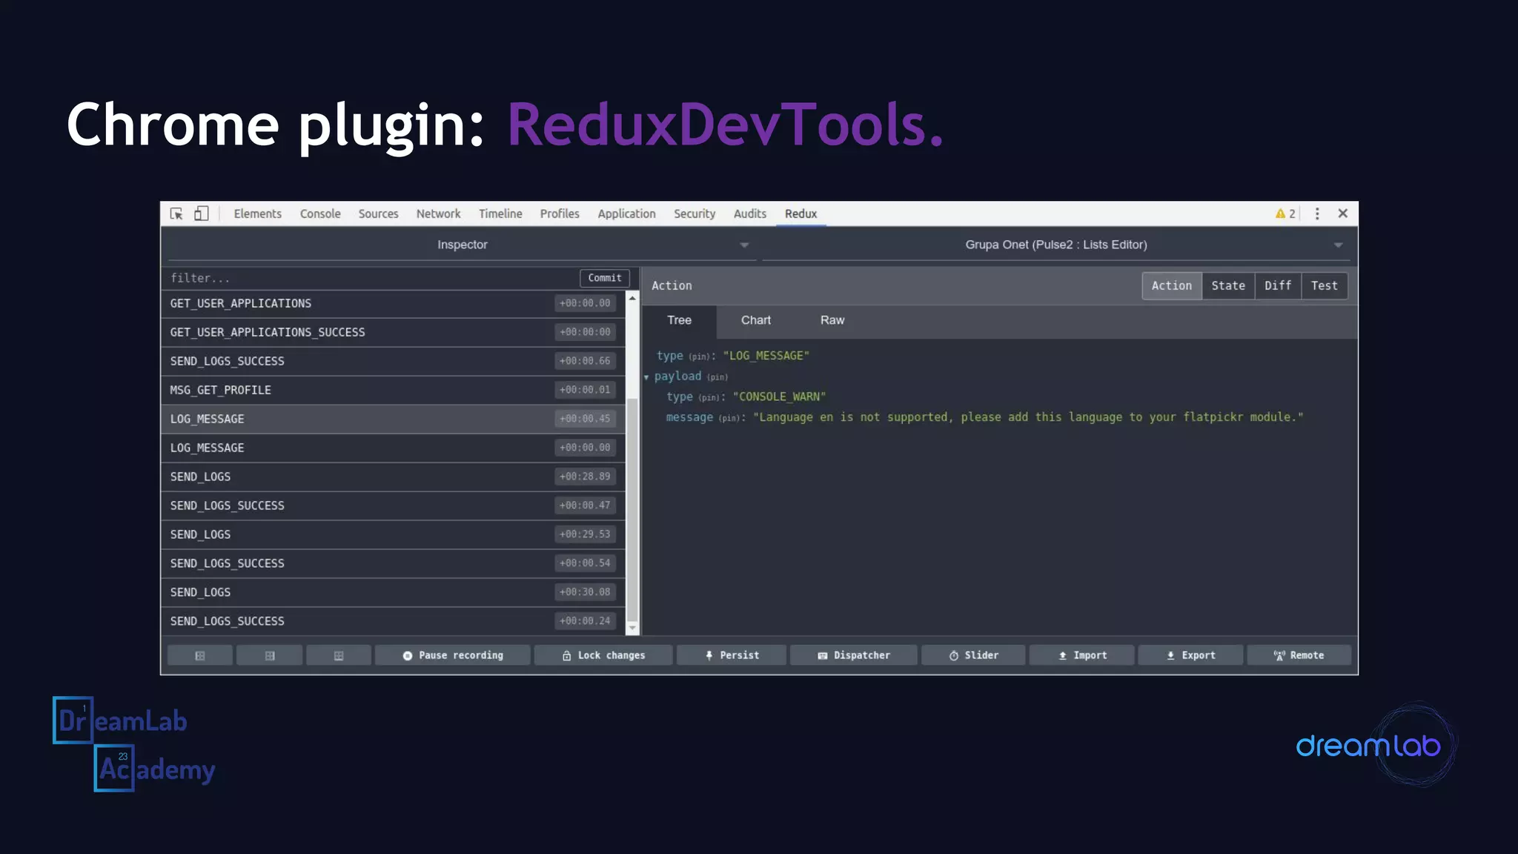Go to the Timeline tab
Viewport: 1518px width, 854px height.
pyautogui.click(x=500, y=213)
